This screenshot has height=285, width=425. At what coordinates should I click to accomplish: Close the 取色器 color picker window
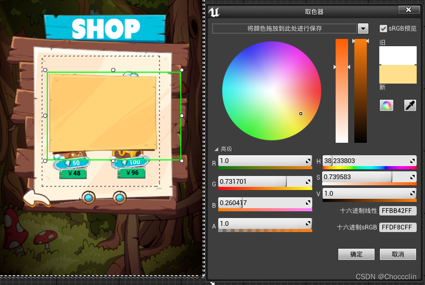tap(408, 10)
